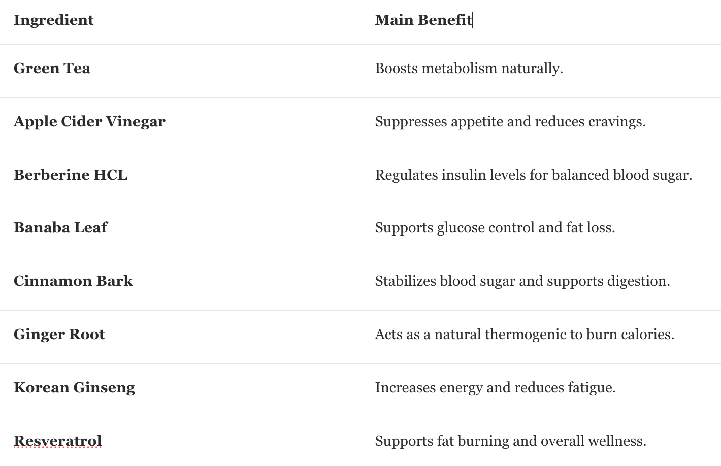Image resolution: width=721 pixels, height=466 pixels.
Task: Select the Apple Cider Vinegar cell
Action: click(89, 122)
